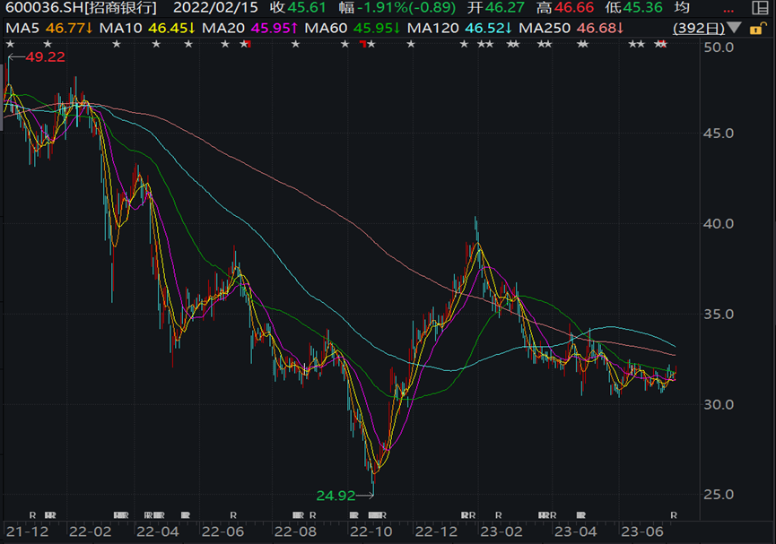
Task: Click the red flag marker above 22-10
Action: click(x=364, y=45)
